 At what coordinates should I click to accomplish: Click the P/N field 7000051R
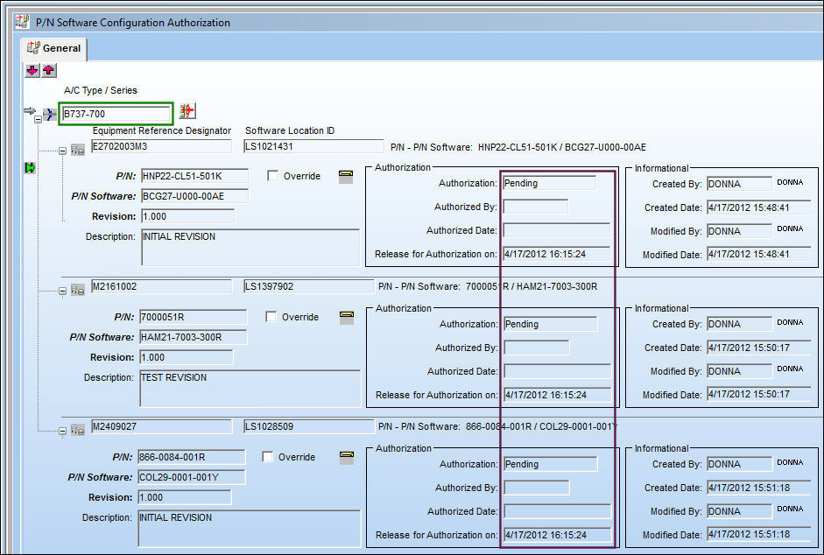pos(193,317)
